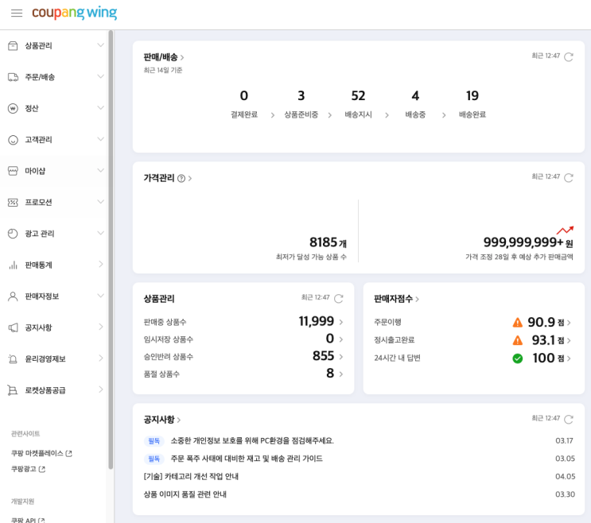Refresh the 가격관리 card
The image size is (591, 523).
[x=569, y=177]
